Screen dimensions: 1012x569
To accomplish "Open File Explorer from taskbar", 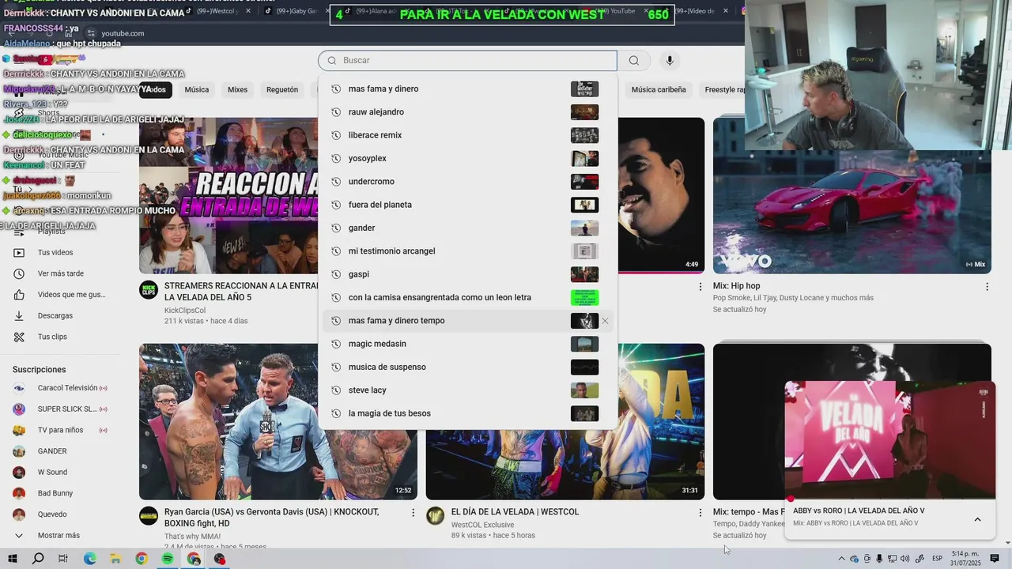I will 115,559.
